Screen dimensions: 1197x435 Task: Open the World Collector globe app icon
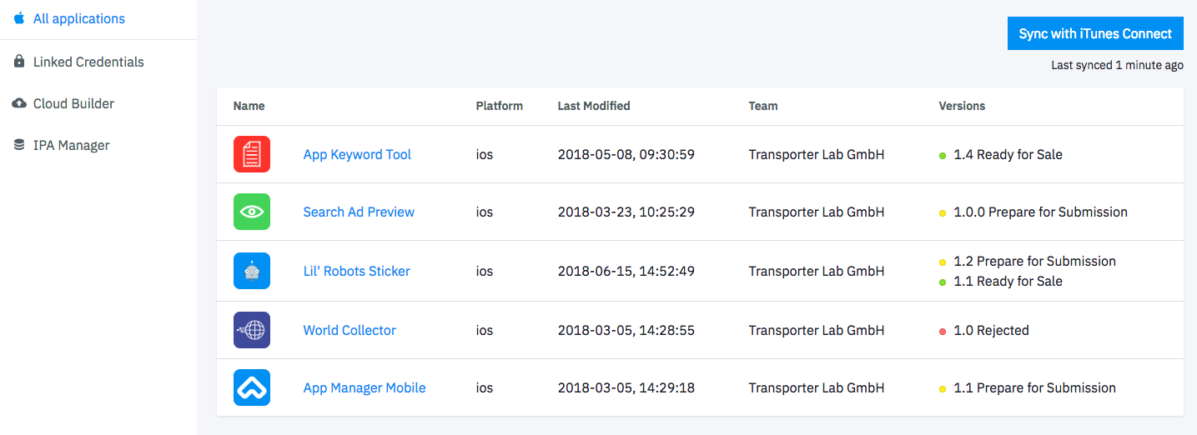click(252, 330)
